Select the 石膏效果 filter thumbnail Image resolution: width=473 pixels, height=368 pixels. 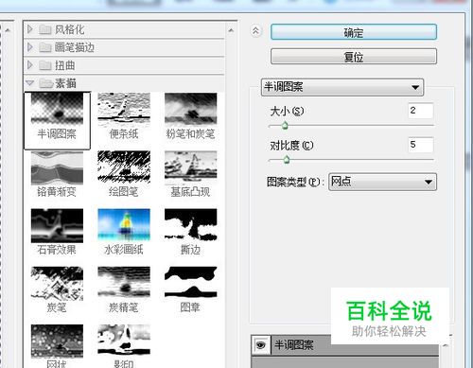[57, 226]
